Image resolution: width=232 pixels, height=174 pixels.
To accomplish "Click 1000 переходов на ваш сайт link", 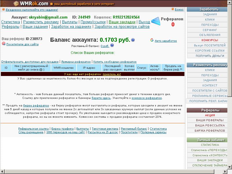I will coord(66,132).
